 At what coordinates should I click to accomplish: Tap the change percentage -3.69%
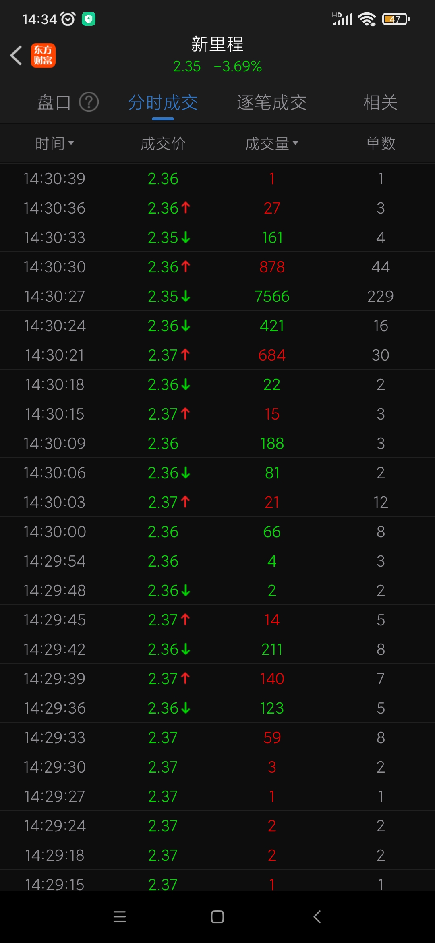point(238,66)
